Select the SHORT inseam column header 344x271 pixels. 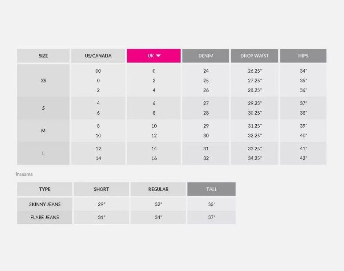(x=101, y=189)
